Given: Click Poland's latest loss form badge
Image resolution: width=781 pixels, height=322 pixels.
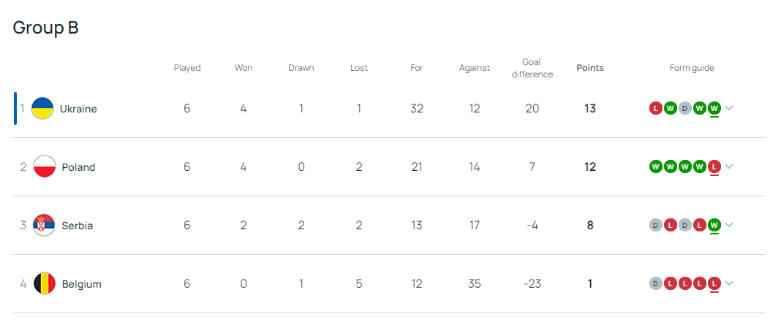Looking at the screenshot, I should (x=714, y=167).
